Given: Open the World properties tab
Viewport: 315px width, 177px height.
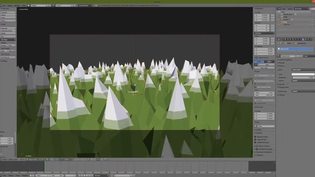Looking at the screenshot, I should [291, 39].
